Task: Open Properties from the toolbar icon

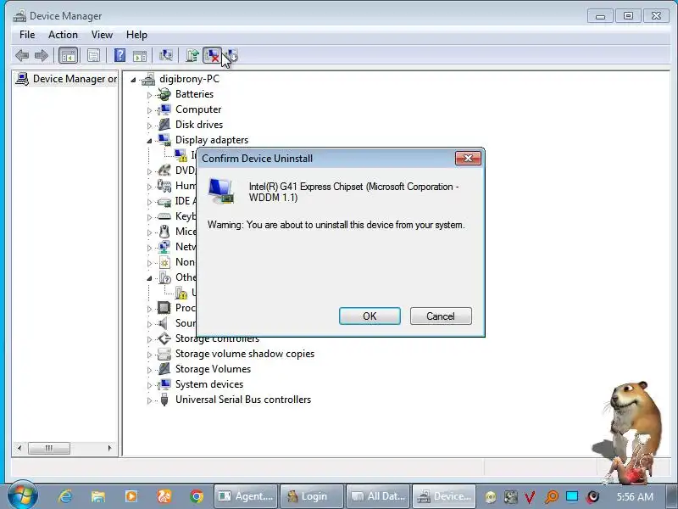Action: tap(93, 55)
